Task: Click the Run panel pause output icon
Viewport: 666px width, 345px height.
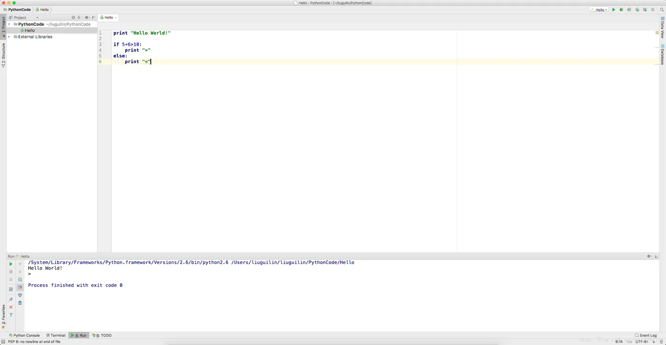Action: pos(11,279)
